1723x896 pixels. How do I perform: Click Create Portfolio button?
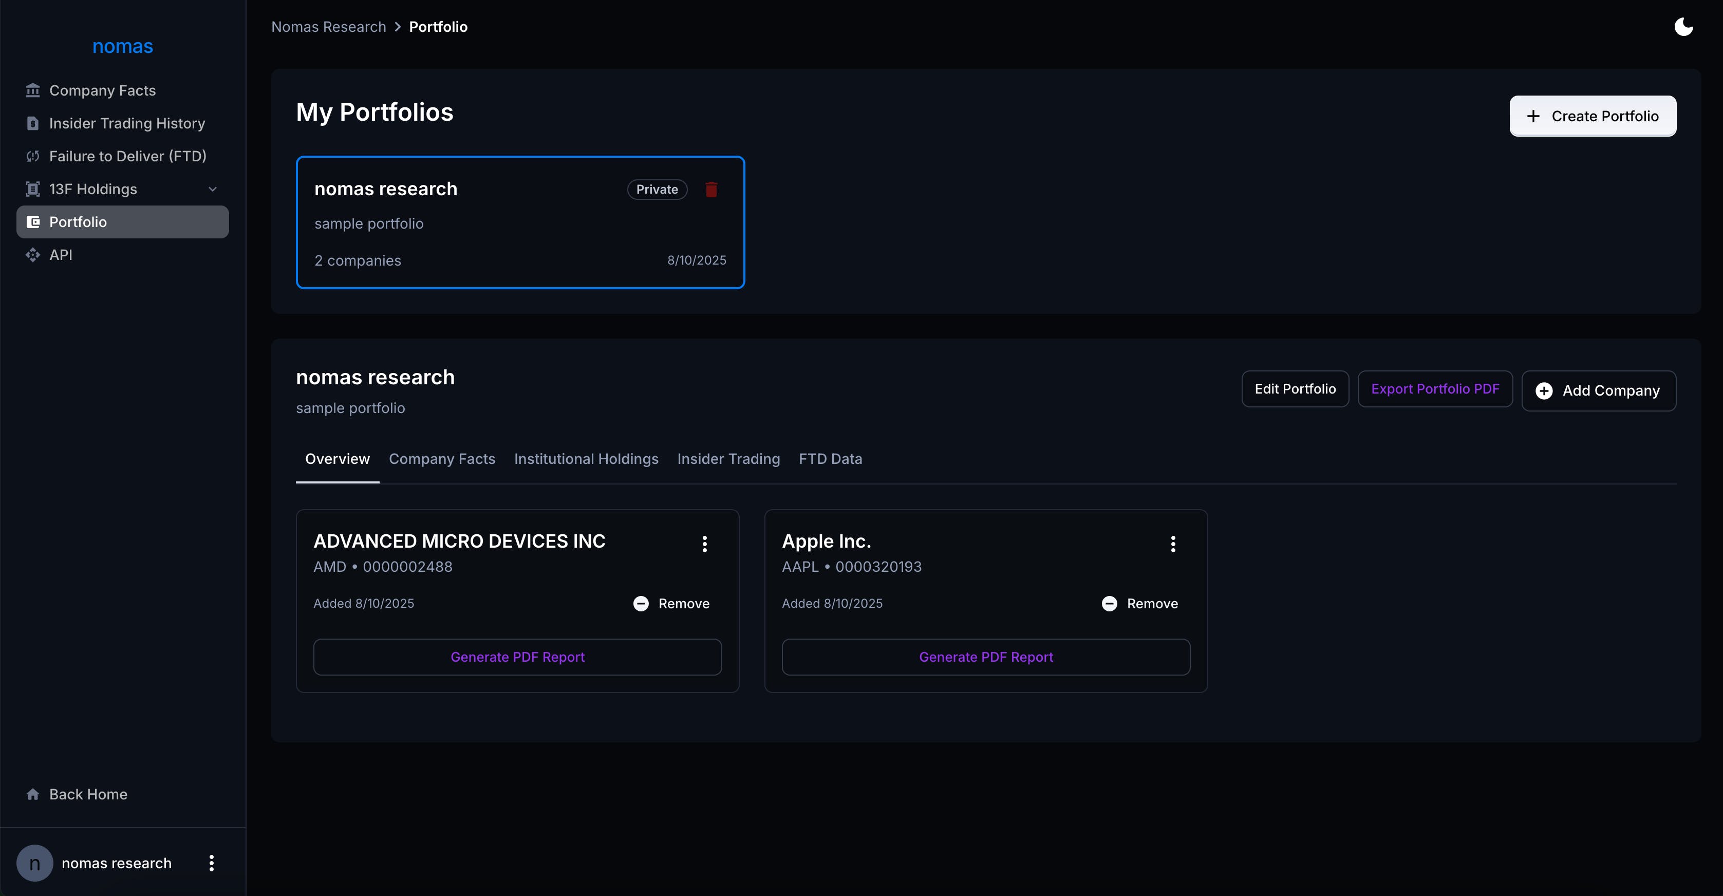coord(1592,116)
